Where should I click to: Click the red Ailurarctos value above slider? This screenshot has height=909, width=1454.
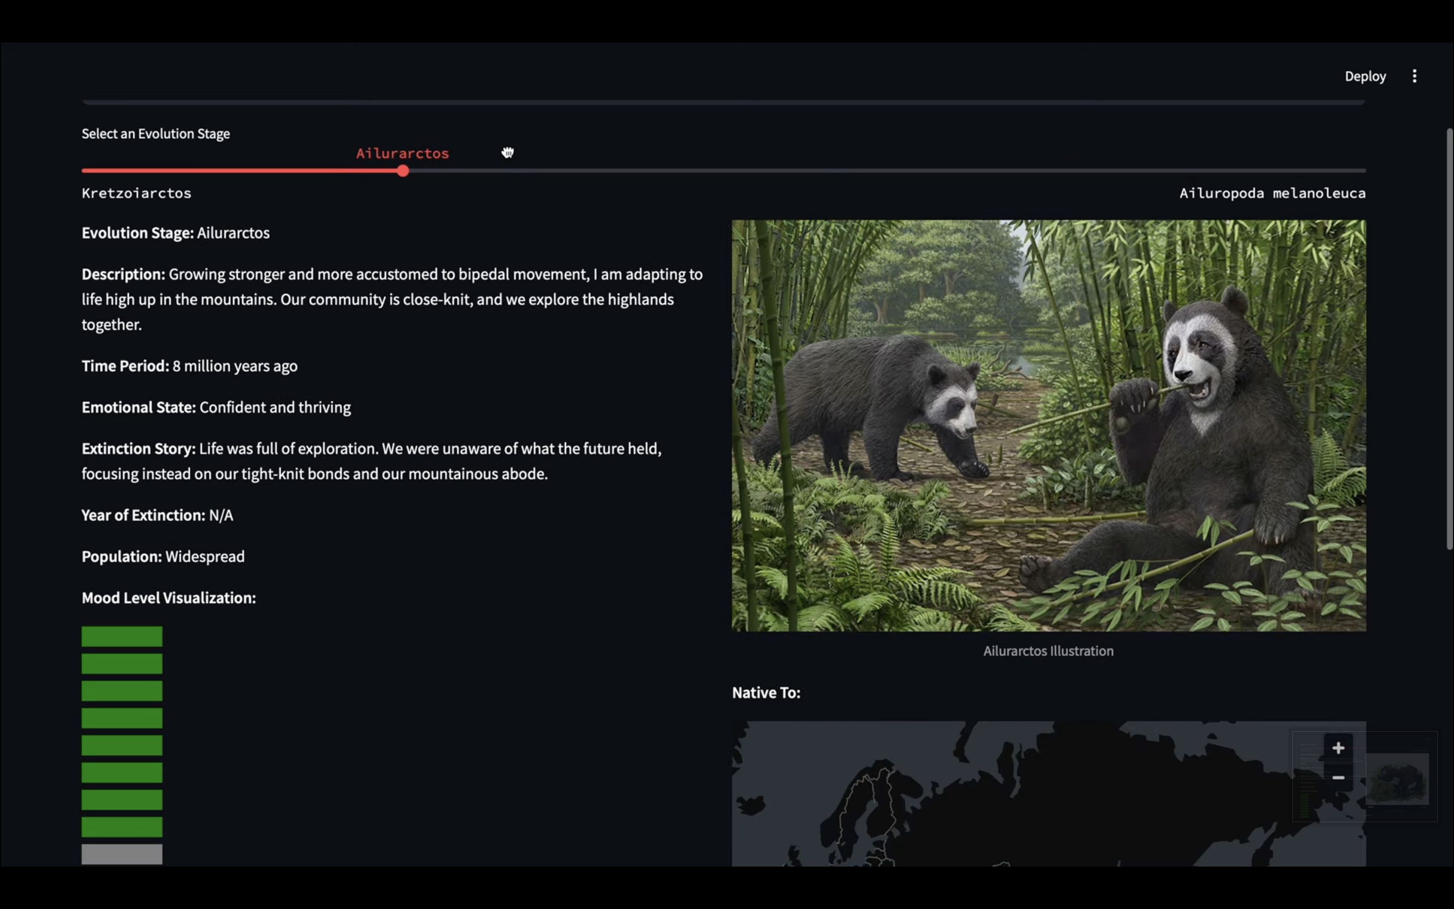click(x=402, y=154)
